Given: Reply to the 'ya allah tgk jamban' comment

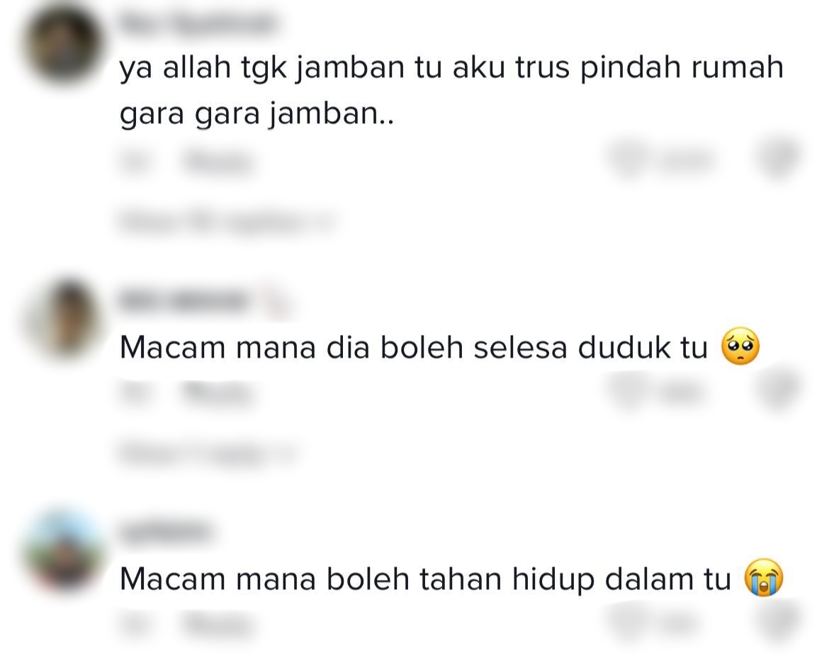Looking at the screenshot, I should 218,161.
